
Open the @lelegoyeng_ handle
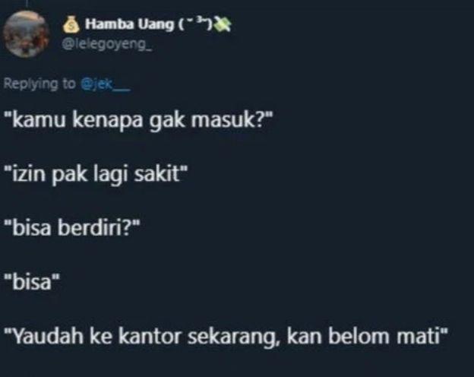[106, 45]
